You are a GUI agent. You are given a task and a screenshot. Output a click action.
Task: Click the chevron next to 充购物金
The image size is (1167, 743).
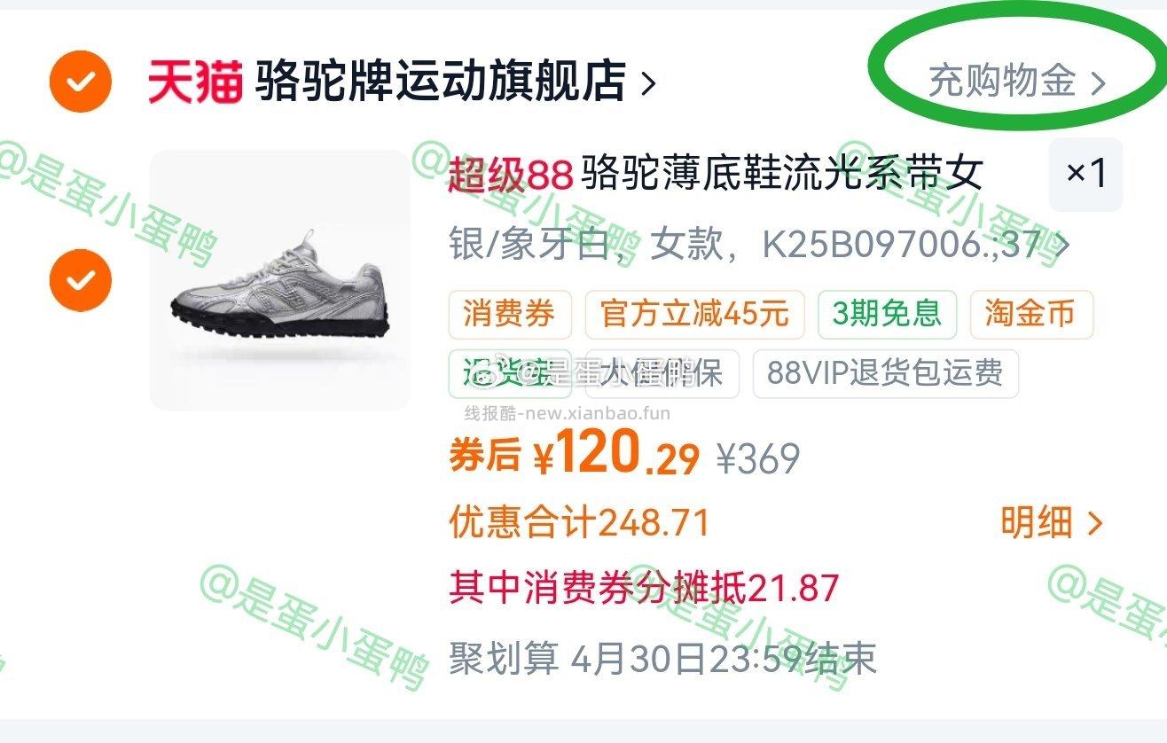1098,83
